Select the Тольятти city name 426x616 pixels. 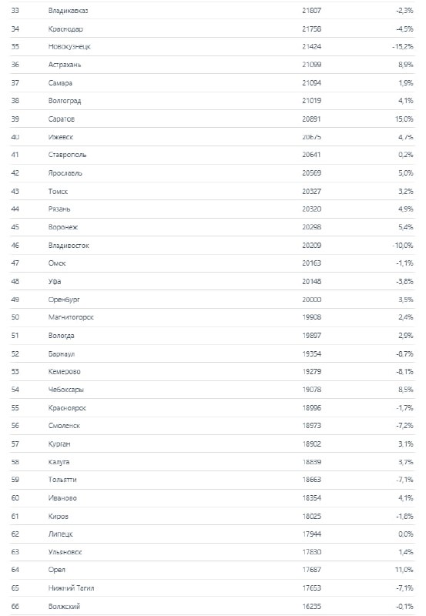pos(62,480)
